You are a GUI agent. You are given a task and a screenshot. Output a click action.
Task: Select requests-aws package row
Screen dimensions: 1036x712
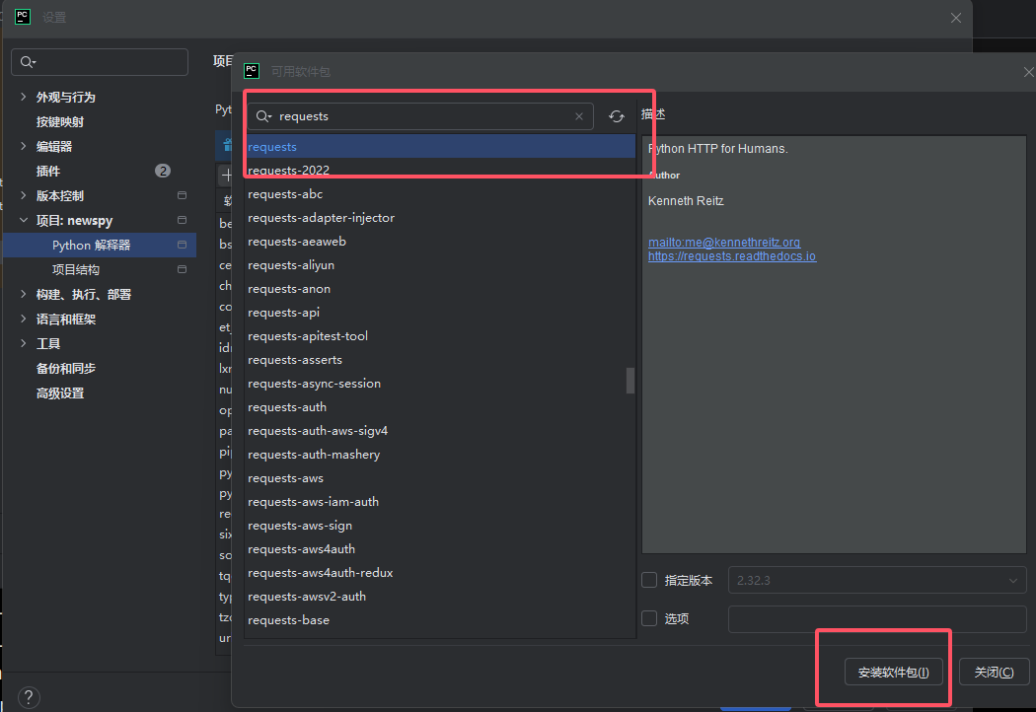pyautogui.click(x=440, y=478)
